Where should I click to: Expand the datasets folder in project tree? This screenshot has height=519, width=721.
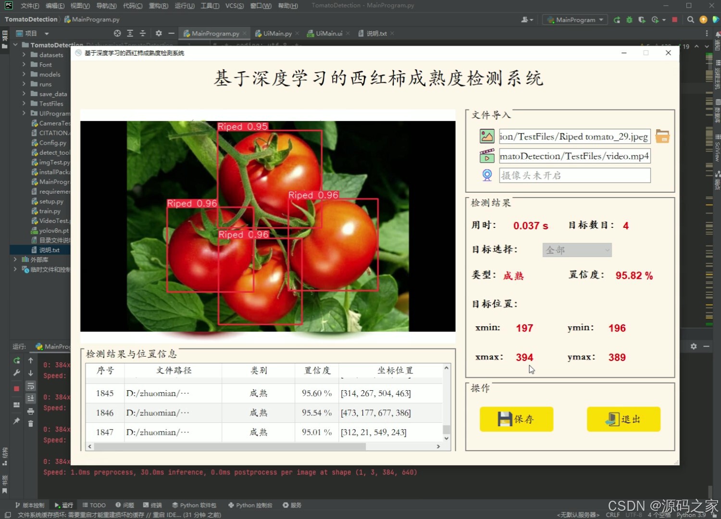(x=24, y=55)
